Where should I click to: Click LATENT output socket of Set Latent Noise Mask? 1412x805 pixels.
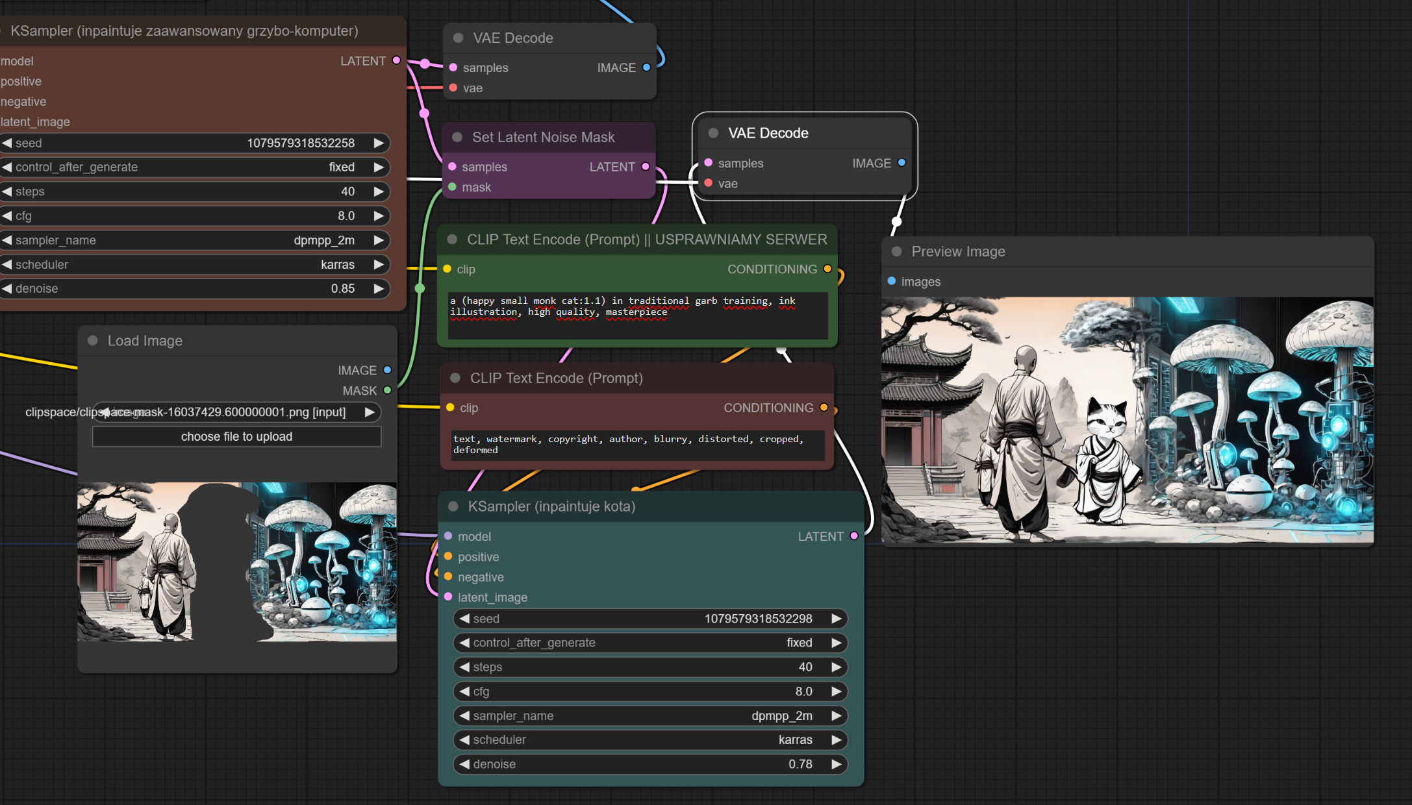646,167
